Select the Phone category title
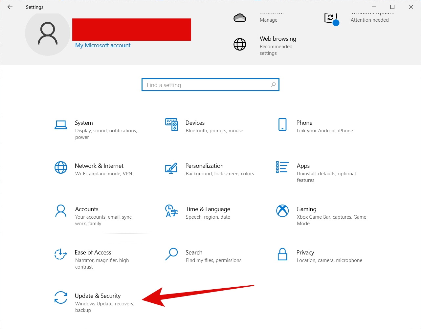Screen dimensions: 421x329 coord(304,123)
